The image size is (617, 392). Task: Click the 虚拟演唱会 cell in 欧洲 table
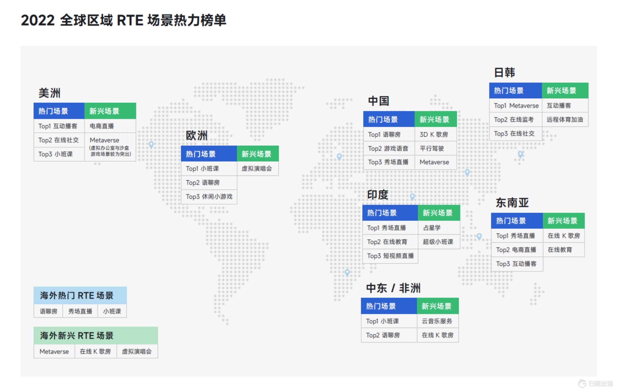click(257, 169)
